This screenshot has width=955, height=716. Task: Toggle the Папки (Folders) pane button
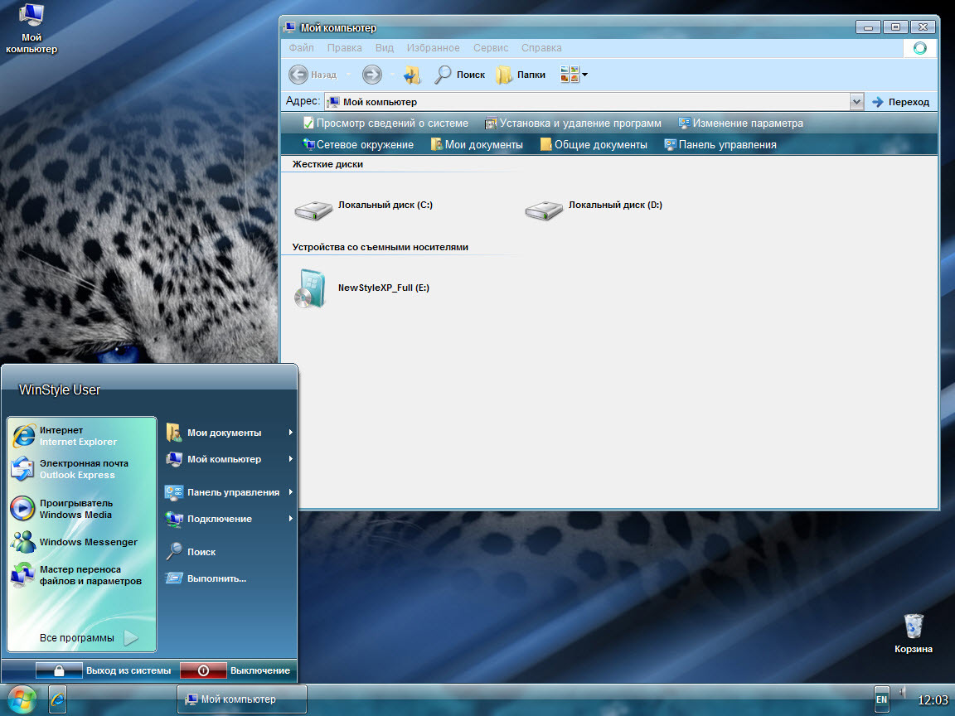point(521,75)
